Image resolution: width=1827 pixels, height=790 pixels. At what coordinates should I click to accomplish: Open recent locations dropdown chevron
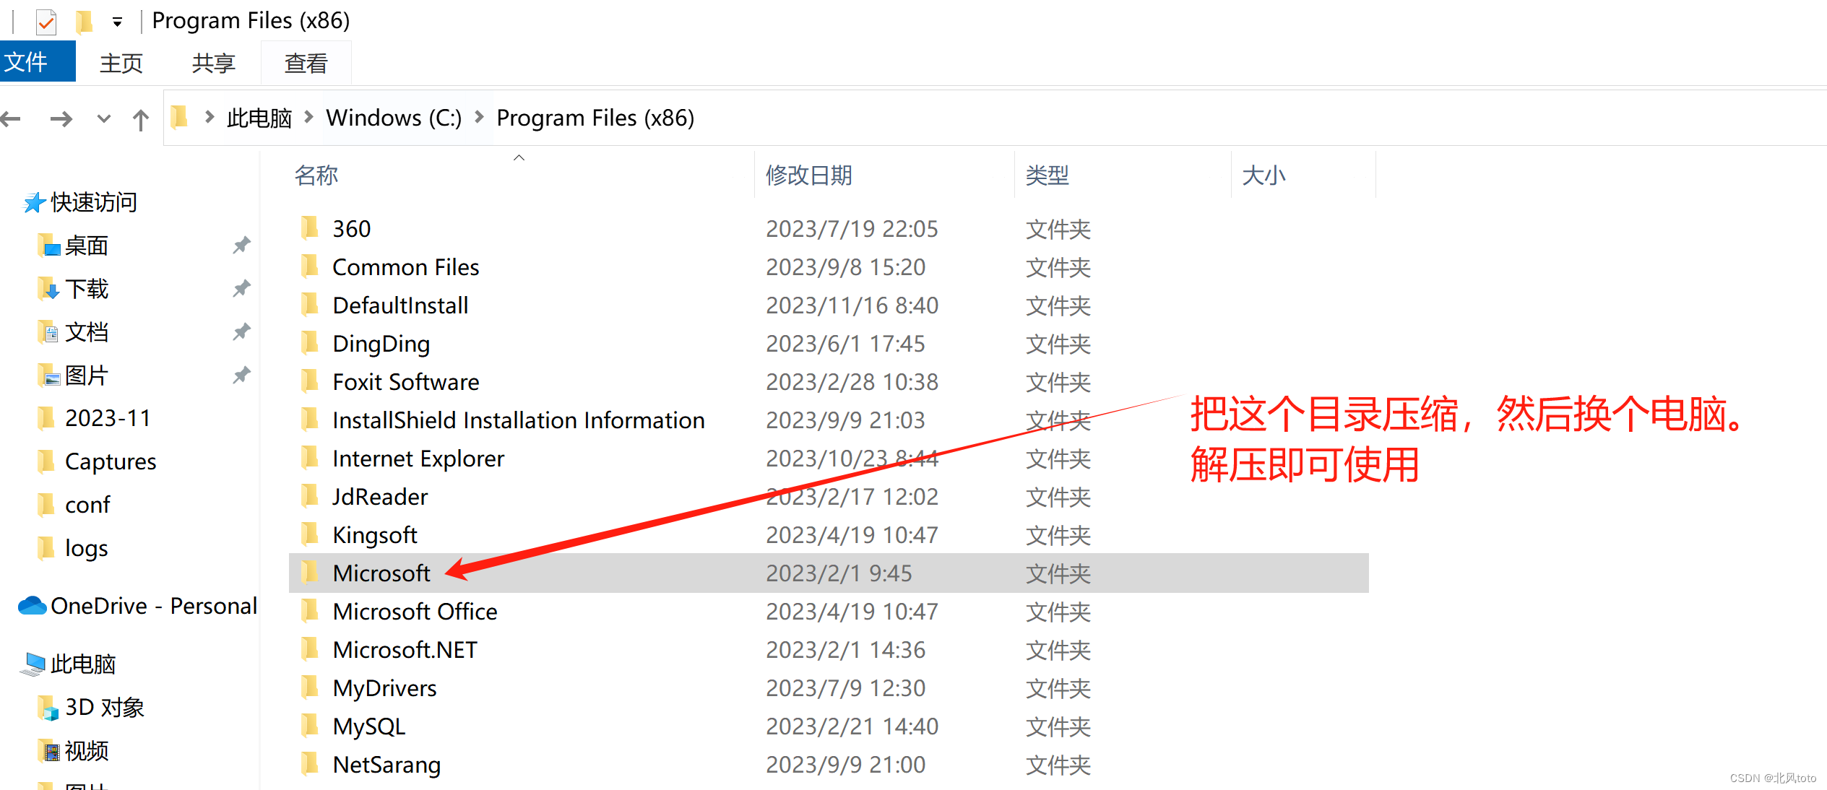click(103, 118)
